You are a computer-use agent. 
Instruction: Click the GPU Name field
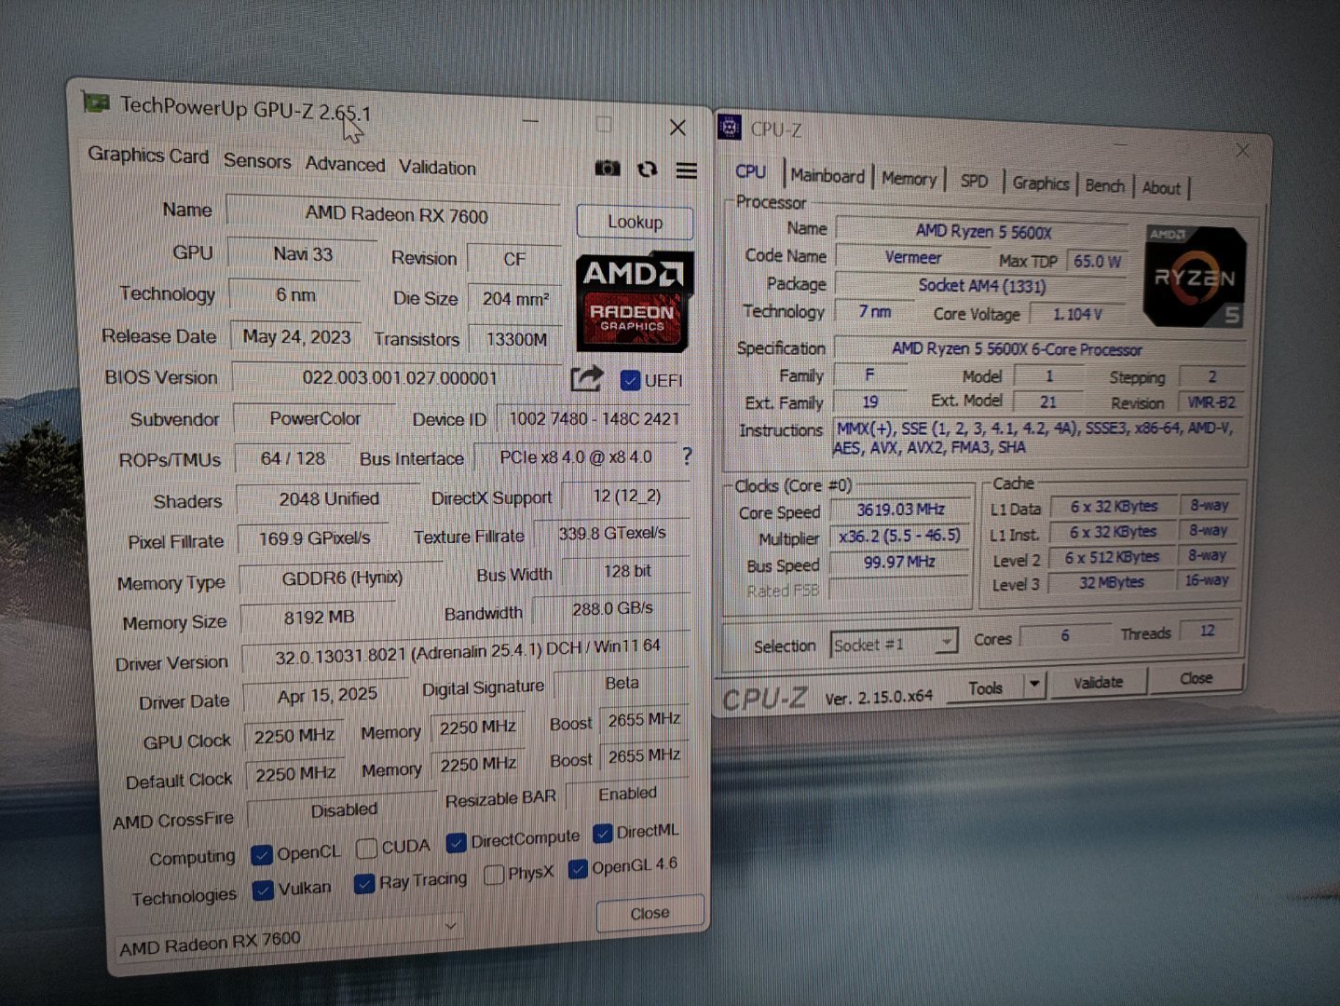(x=394, y=214)
